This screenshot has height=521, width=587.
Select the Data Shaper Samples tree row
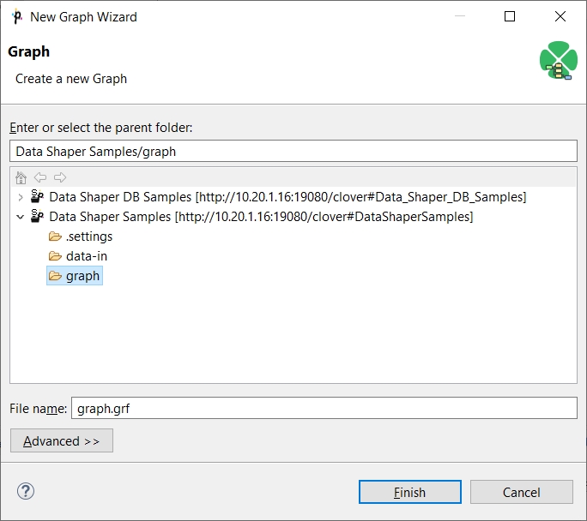coord(261,217)
